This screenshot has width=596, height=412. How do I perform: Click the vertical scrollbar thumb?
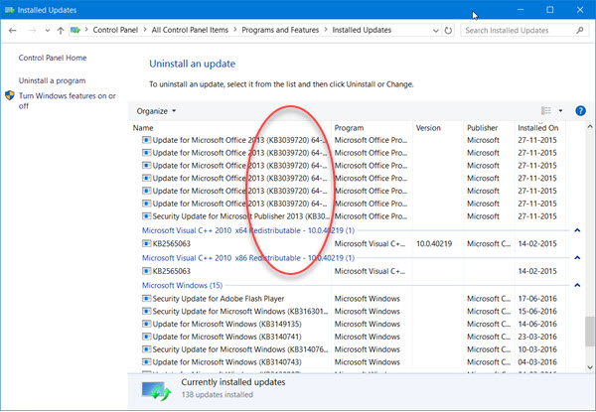click(x=589, y=331)
